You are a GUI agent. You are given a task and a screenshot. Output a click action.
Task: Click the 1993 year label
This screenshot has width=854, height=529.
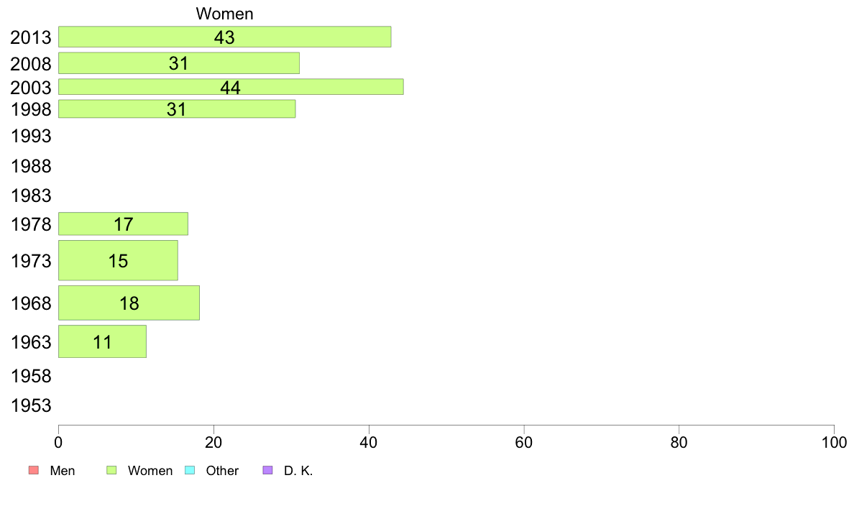coord(31,136)
